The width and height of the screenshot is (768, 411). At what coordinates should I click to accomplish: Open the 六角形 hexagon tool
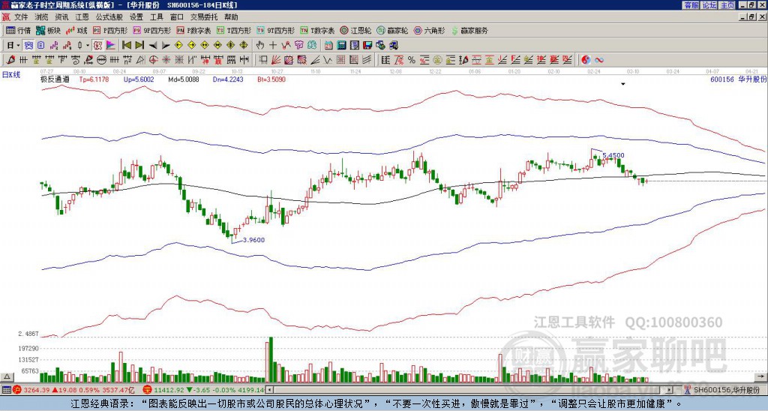point(430,30)
